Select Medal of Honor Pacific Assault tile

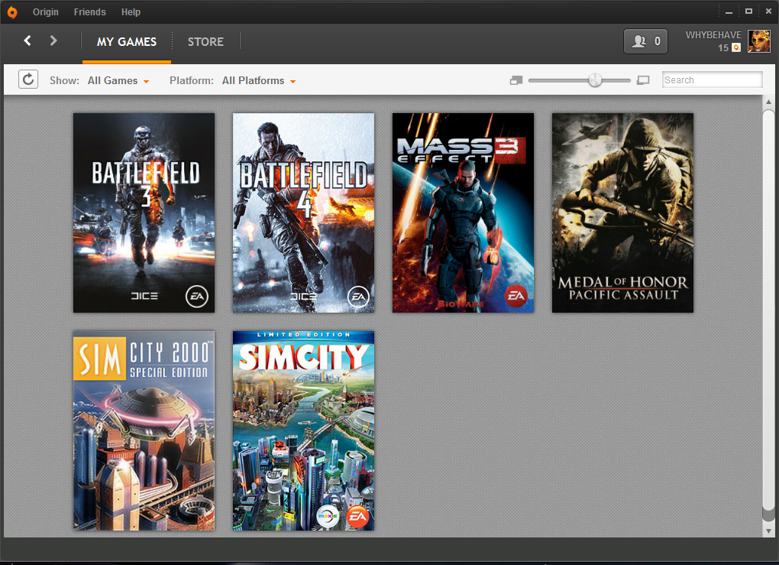click(622, 213)
